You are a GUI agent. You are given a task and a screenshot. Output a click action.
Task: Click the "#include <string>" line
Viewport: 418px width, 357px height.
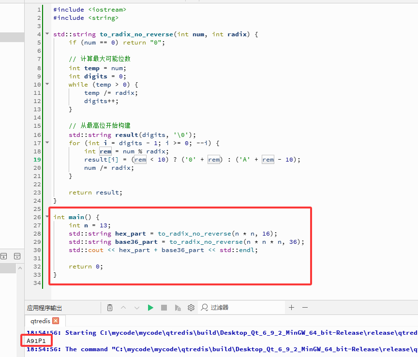click(x=86, y=18)
